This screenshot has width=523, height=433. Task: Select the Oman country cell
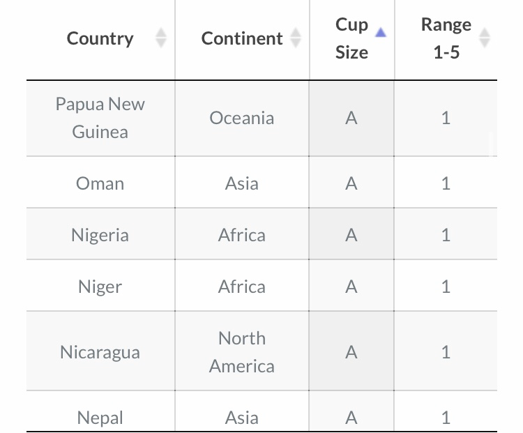(100, 183)
